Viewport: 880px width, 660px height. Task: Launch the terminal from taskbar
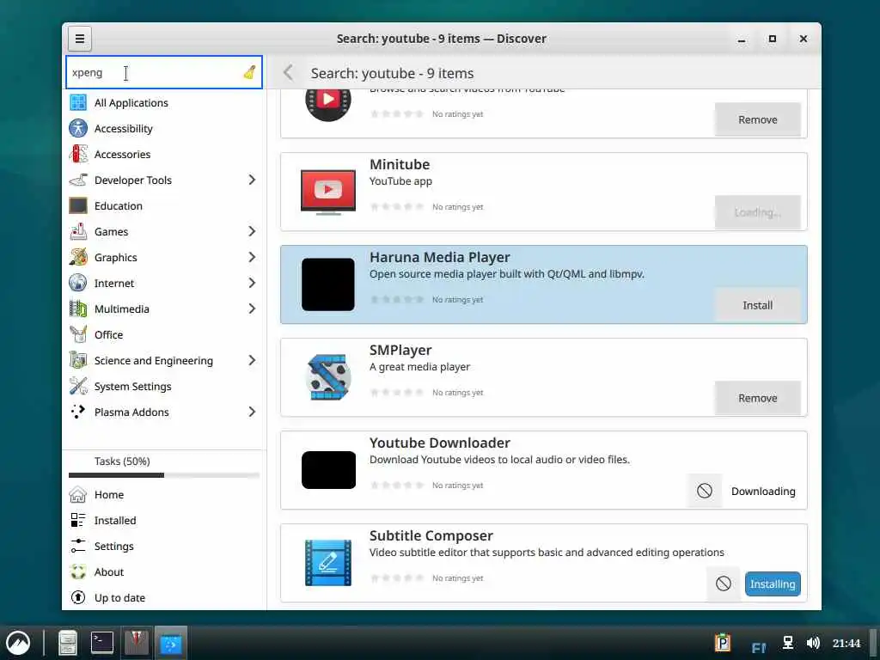click(x=102, y=643)
